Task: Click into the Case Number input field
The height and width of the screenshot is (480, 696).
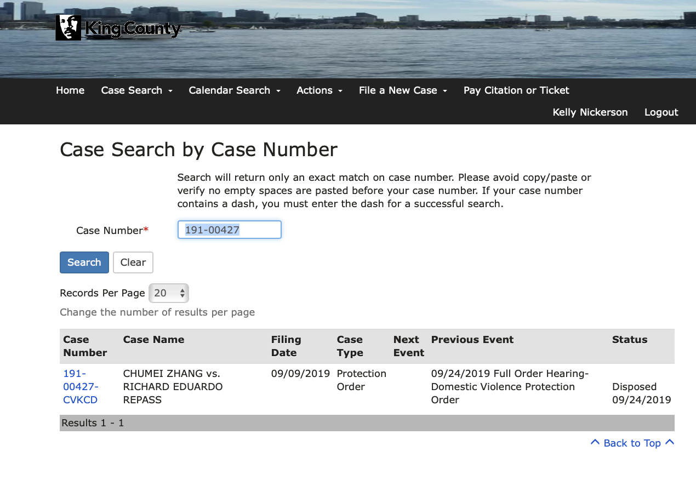Action: click(229, 230)
